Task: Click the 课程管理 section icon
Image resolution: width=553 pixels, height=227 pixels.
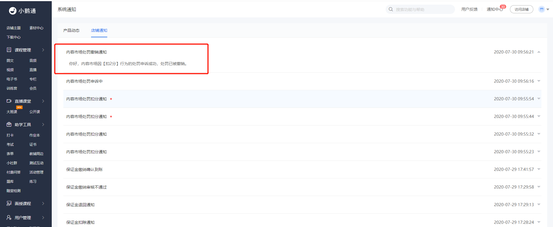Action: pos(9,50)
